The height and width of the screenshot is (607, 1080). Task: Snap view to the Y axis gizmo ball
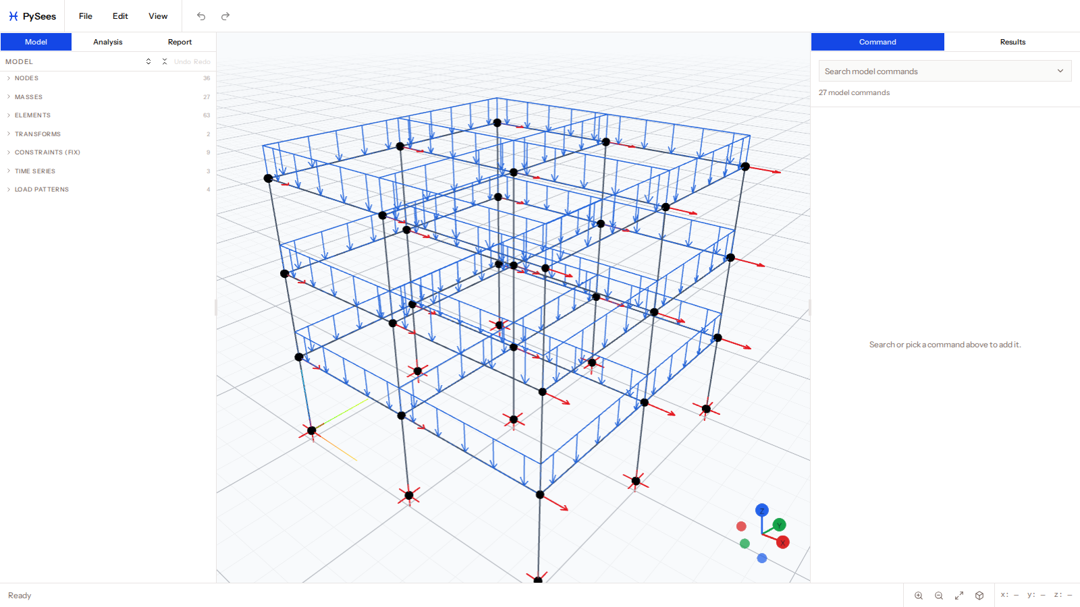pos(780,525)
